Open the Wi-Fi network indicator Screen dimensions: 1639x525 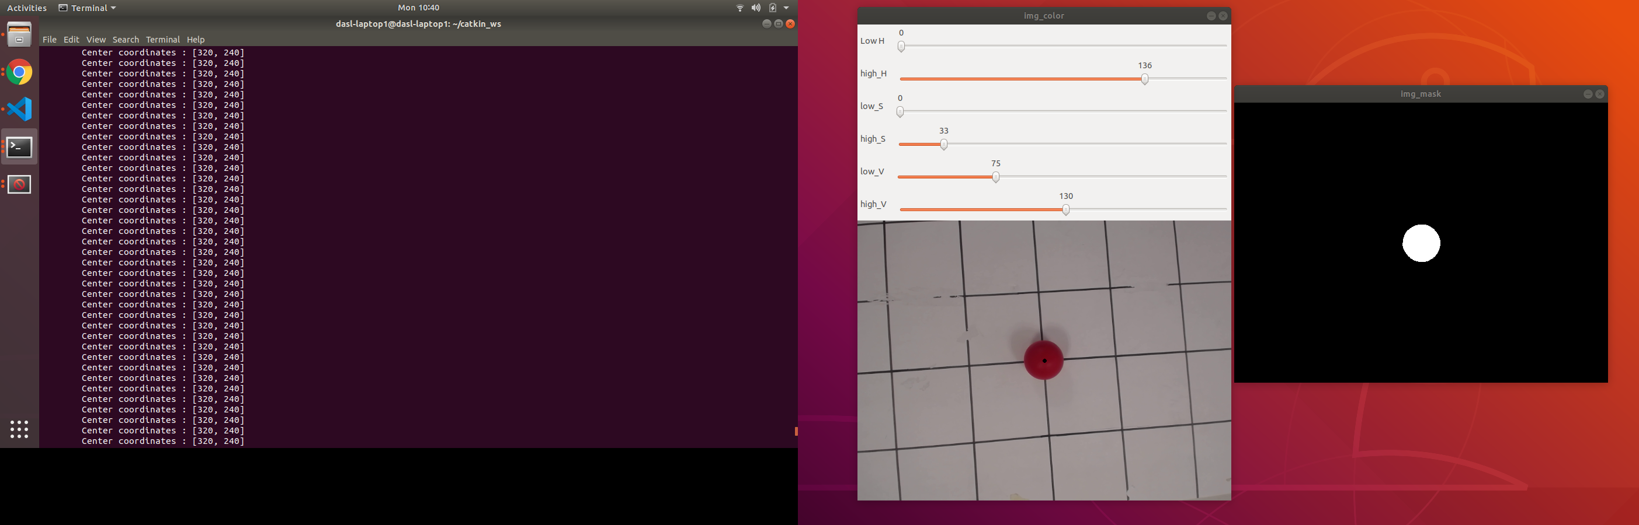click(739, 8)
